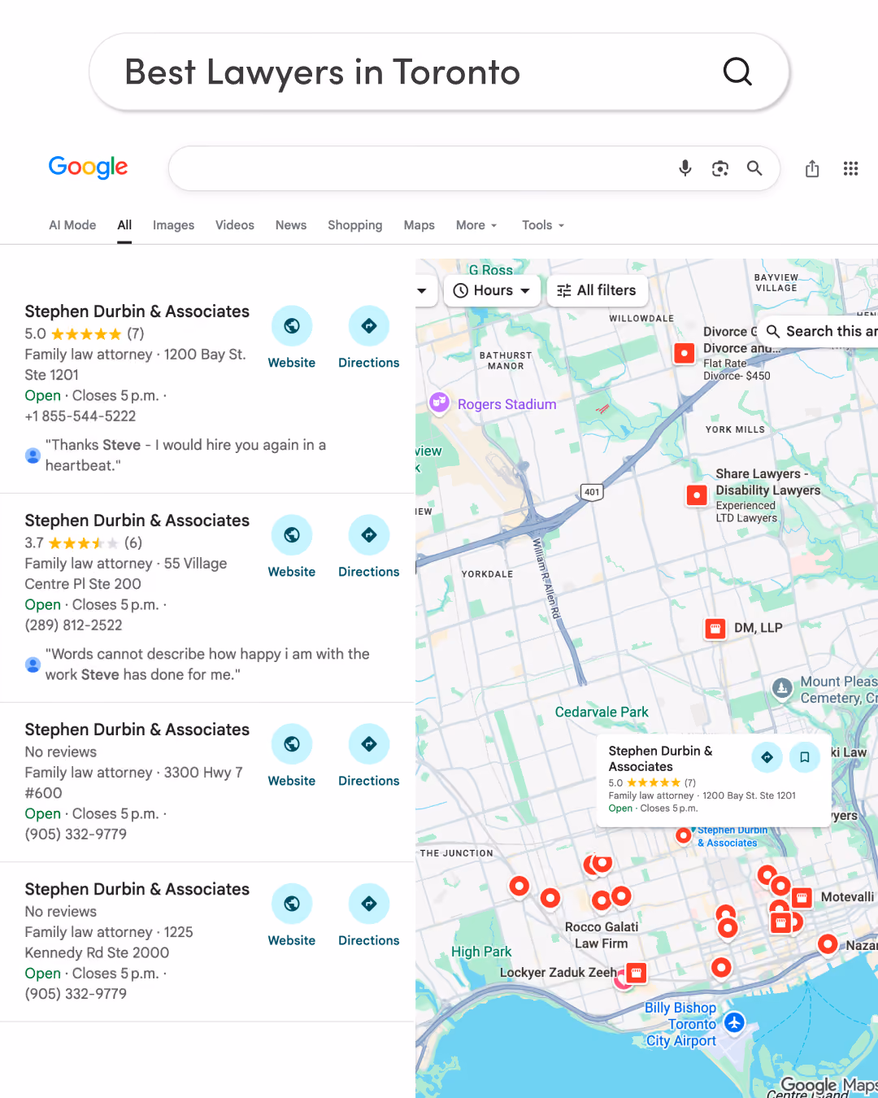The image size is (878, 1098).
Task: Click the review "Words cannot describe how happy"
Action: point(207,664)
